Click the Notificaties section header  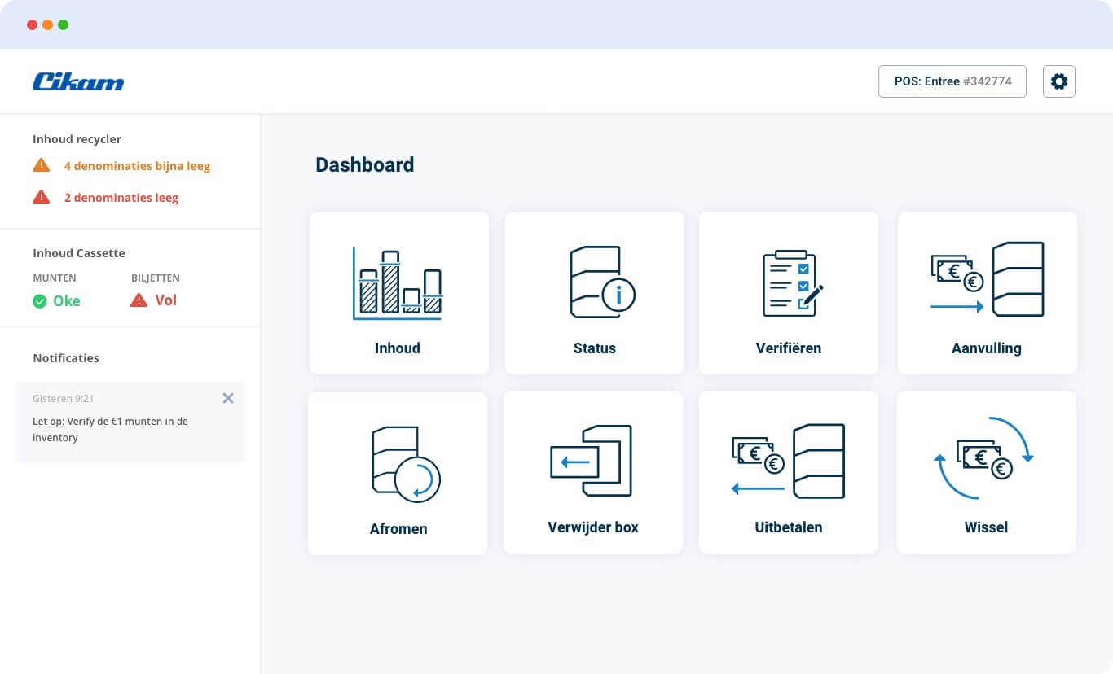click(x=66, y=358)
